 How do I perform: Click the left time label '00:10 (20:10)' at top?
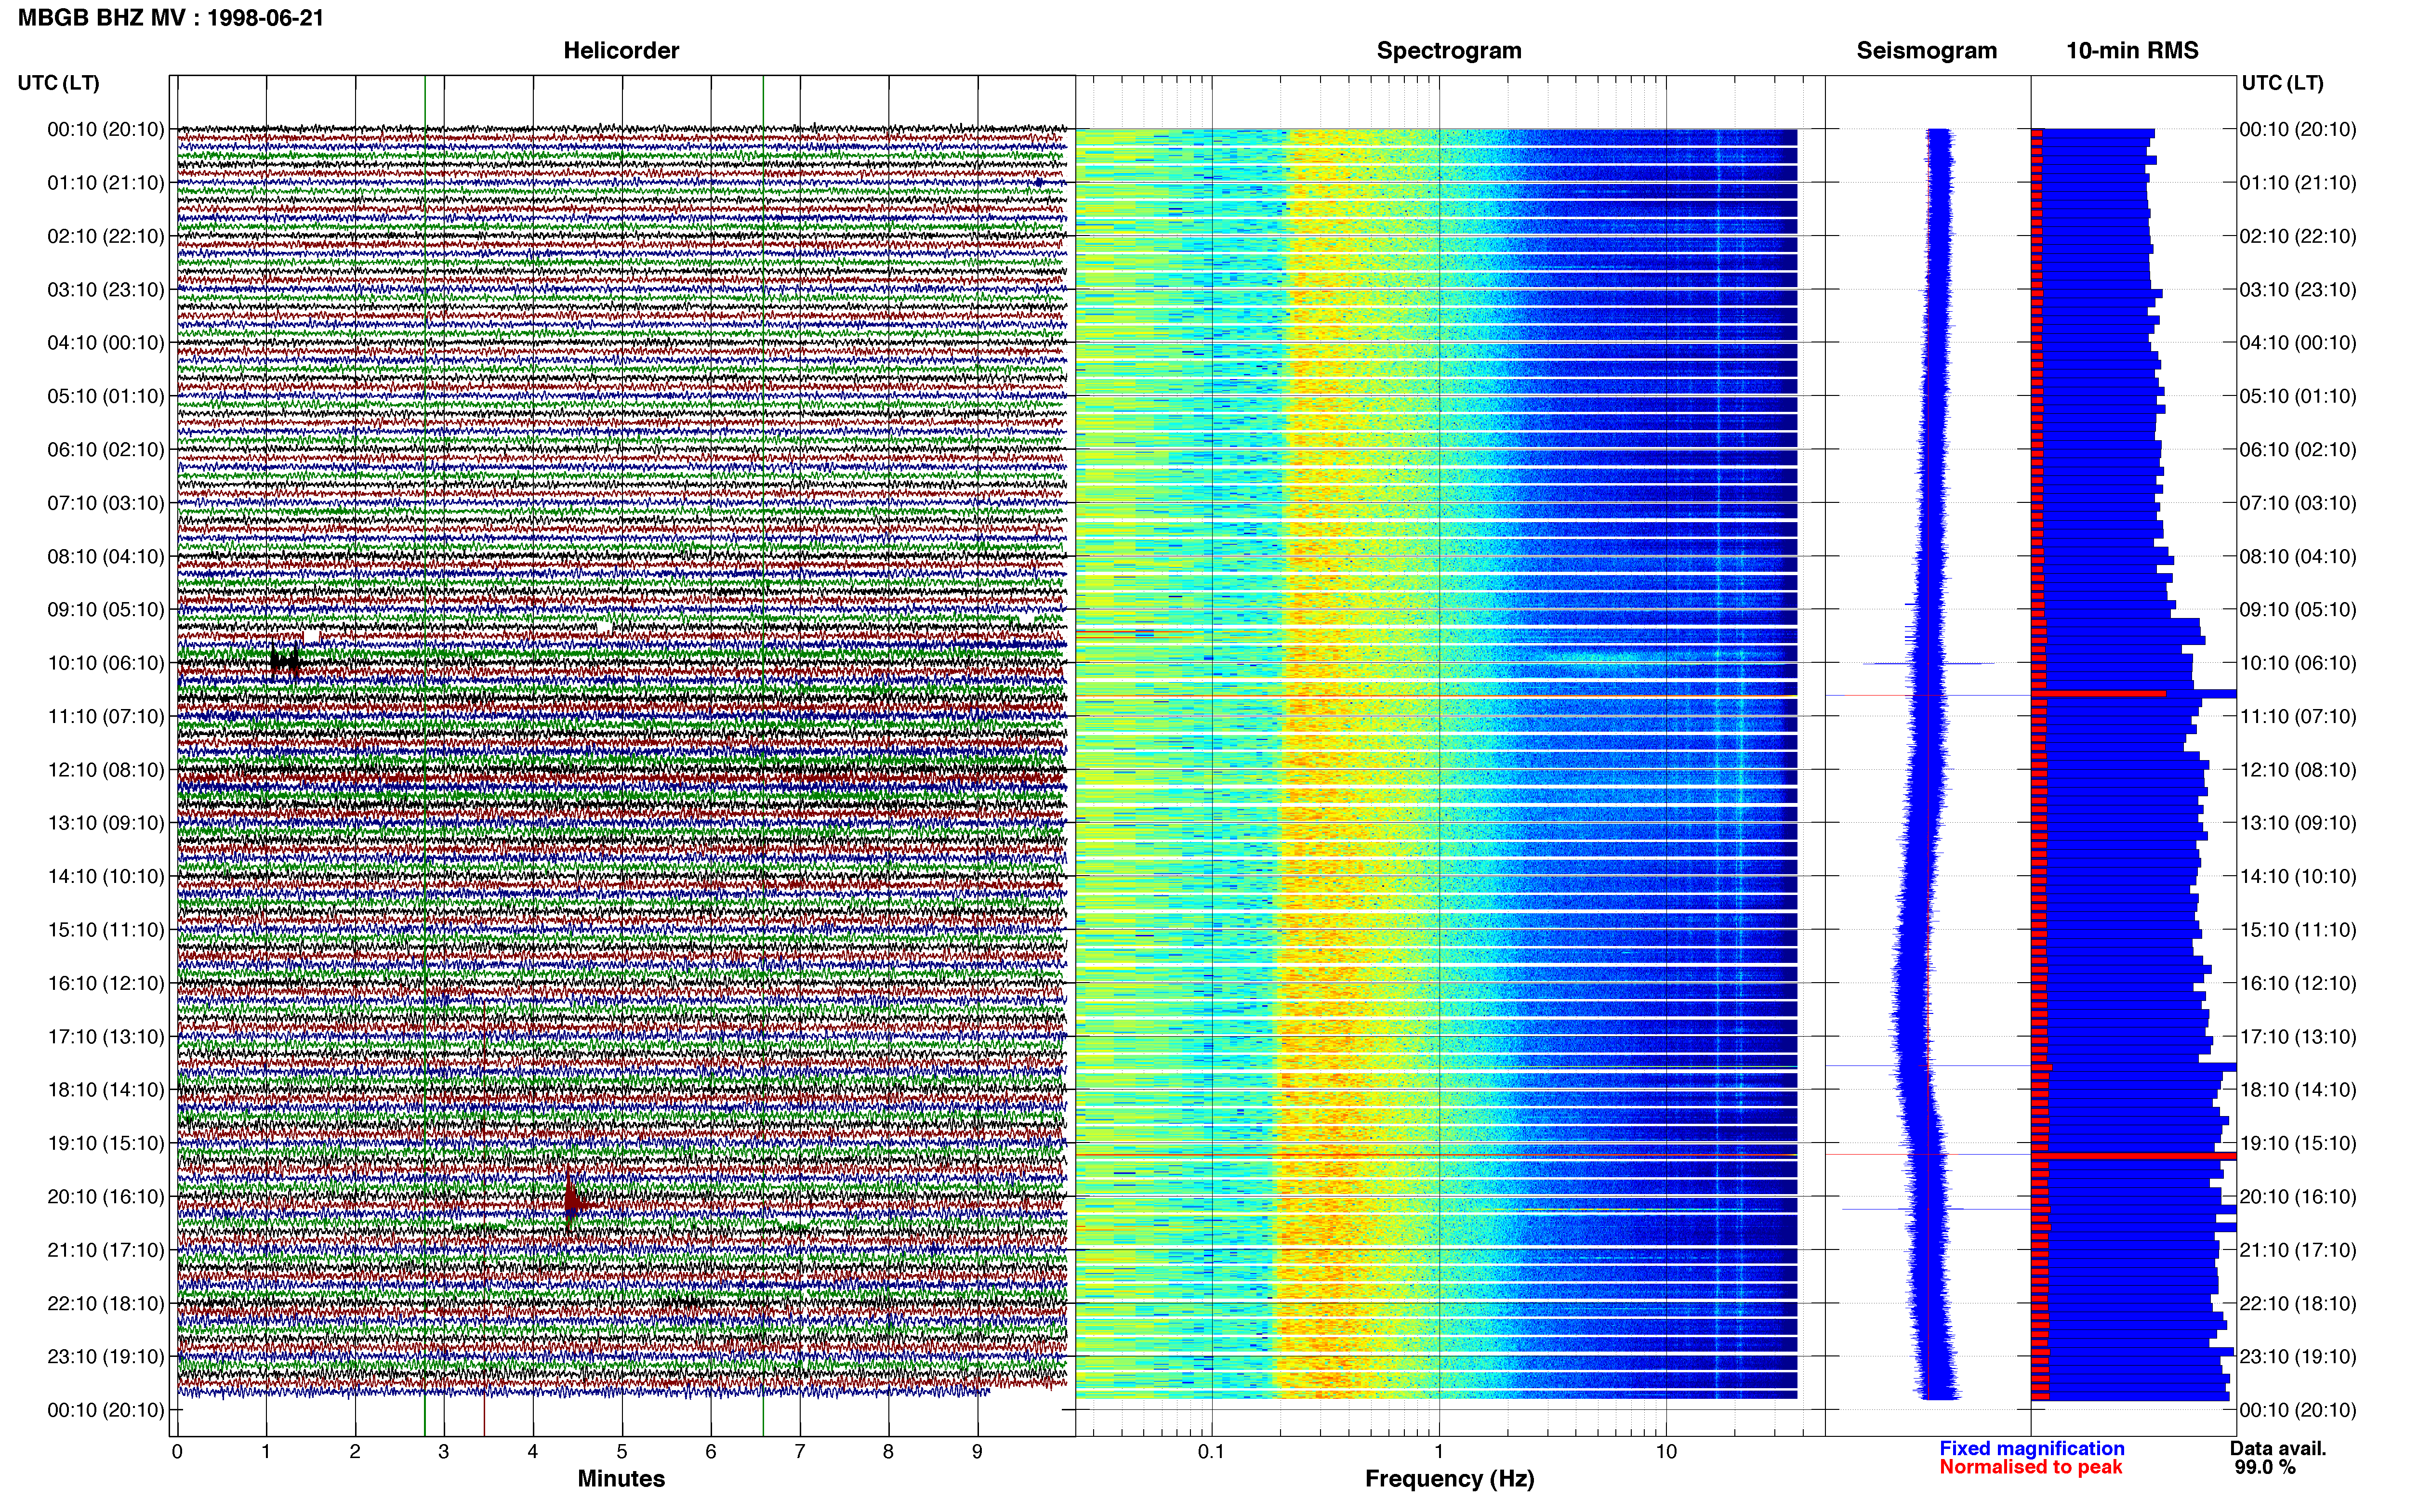click(x=106, y=129)
